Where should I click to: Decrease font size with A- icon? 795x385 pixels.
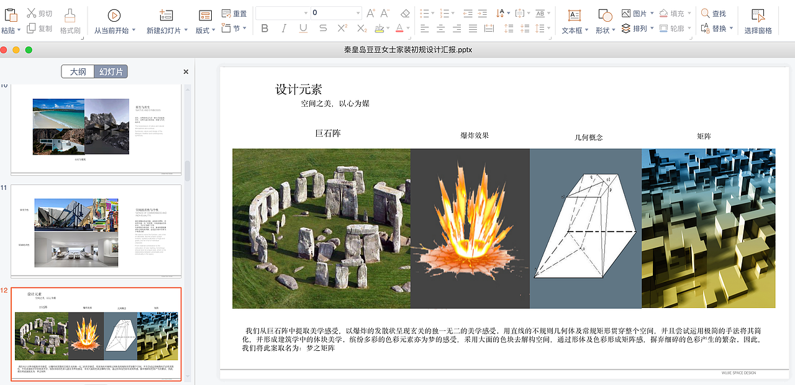point(385,13)
